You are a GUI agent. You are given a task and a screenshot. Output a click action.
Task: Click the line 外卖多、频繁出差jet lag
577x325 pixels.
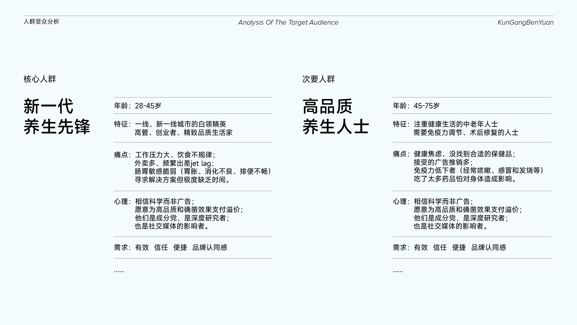[174, 163]
